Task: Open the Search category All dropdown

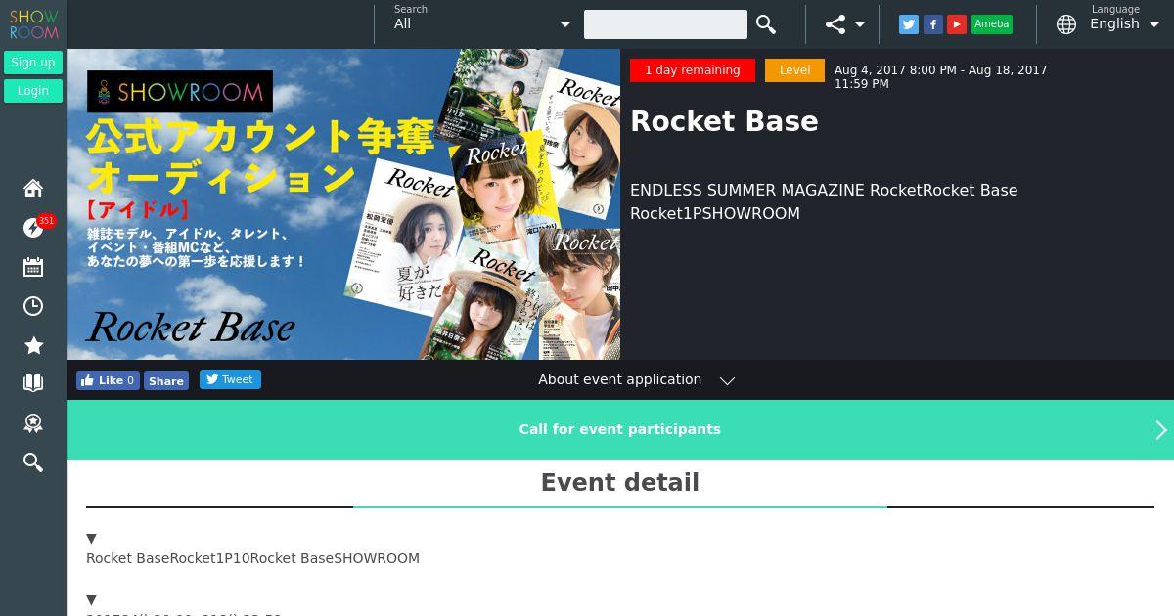Action: click(482, 24)
